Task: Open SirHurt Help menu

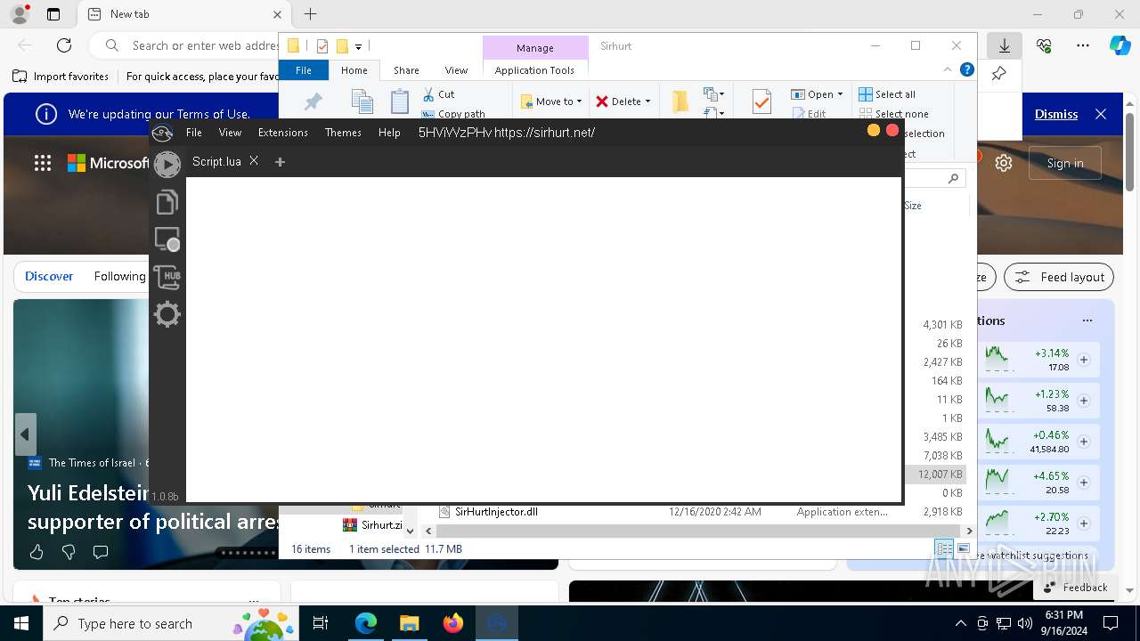Action: pos(389,133)
